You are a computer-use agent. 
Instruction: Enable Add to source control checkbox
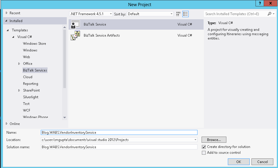click(x=204, y=153)
